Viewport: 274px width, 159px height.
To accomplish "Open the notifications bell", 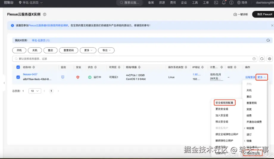I will coord(224,3).
